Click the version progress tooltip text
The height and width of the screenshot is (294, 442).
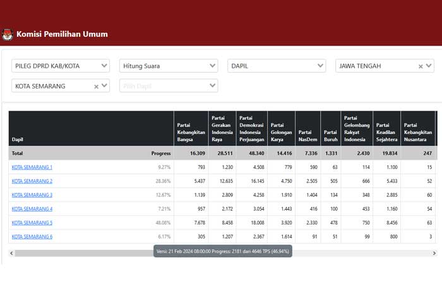click(x=223, y=251)
